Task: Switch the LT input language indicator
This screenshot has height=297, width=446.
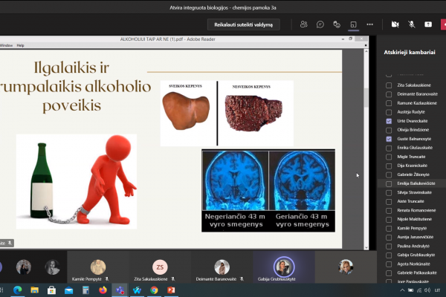Action: tap(437, 290)
